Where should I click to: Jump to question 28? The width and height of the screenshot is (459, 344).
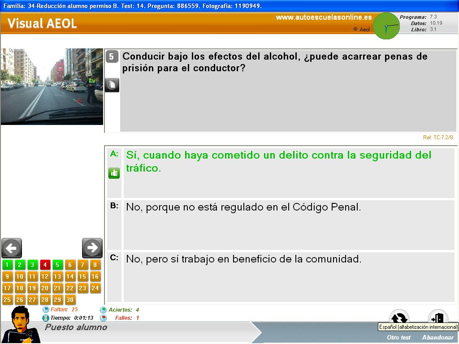[45, 300]
